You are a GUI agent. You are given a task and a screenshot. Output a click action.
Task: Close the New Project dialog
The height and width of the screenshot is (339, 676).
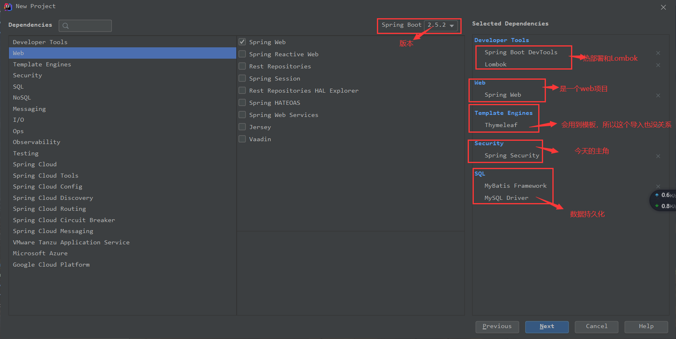click(x=663, y=7)
